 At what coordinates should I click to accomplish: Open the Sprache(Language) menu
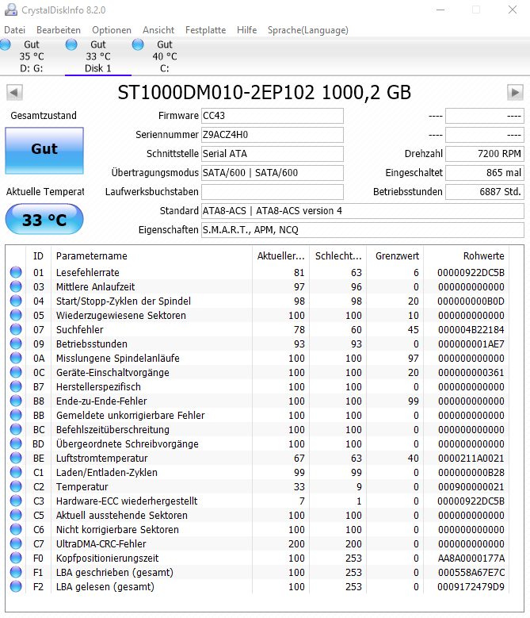point(307,30)
